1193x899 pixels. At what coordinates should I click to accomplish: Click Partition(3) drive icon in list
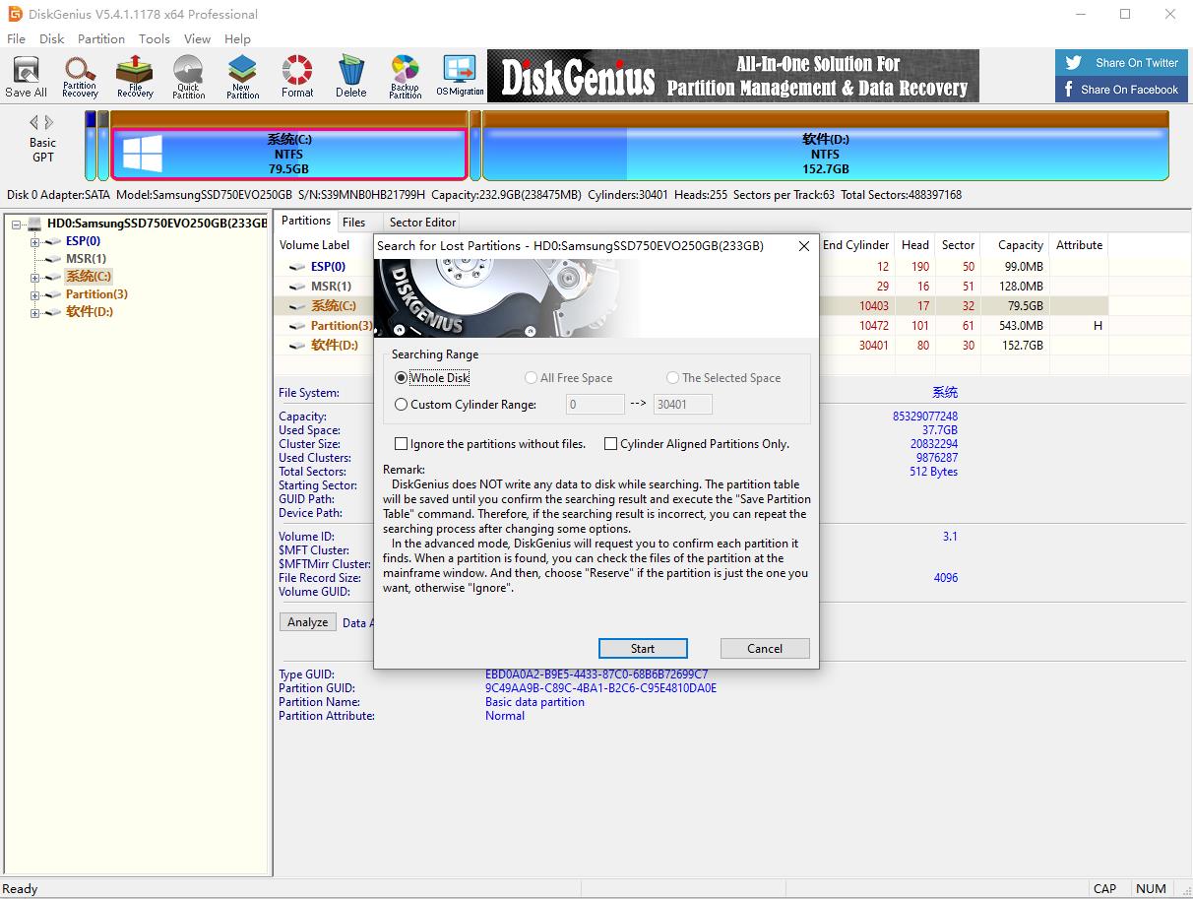(296, 326)
